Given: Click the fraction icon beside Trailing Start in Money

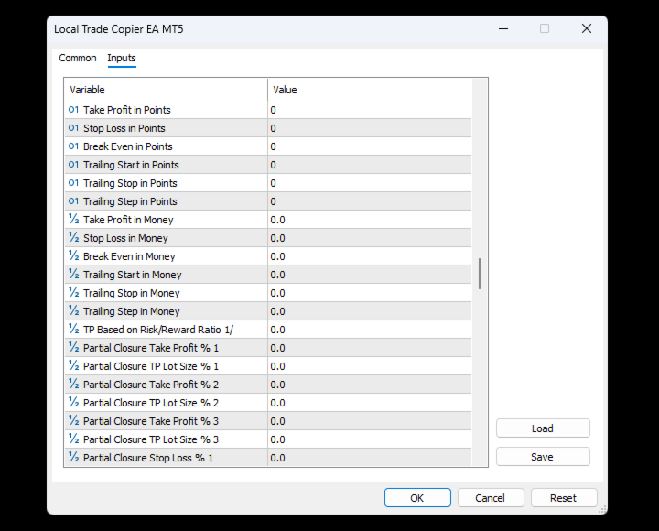Looking at the screenshot, I should pos(73,274).
